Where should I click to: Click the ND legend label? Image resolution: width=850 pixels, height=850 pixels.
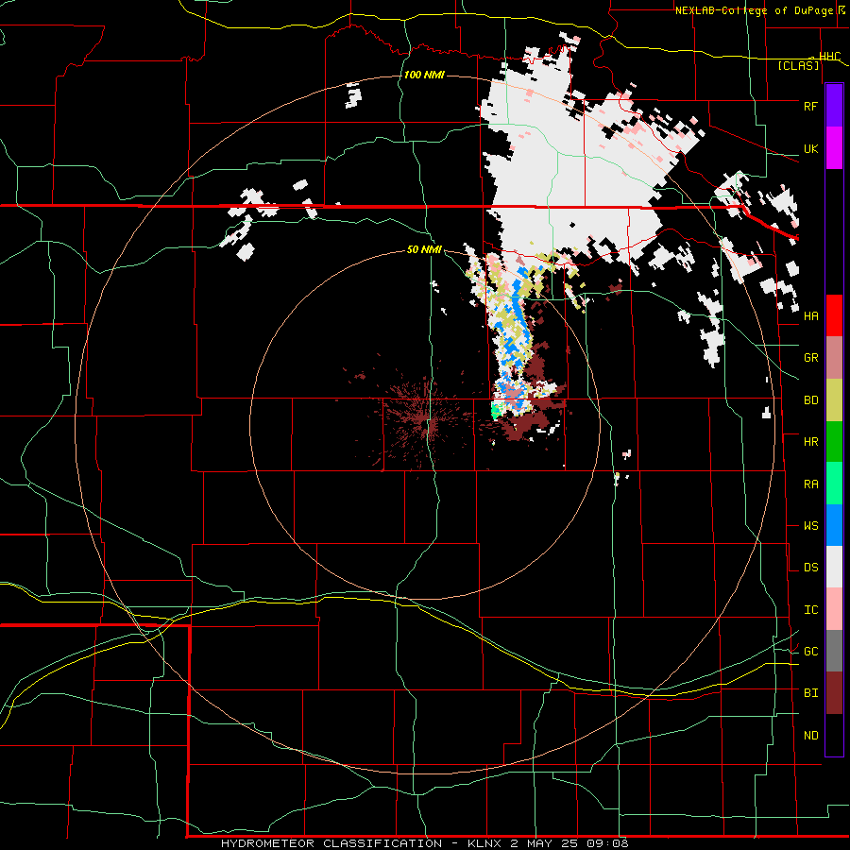810,736
